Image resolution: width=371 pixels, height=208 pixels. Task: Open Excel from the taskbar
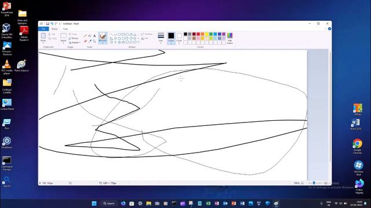click(208, 203)
